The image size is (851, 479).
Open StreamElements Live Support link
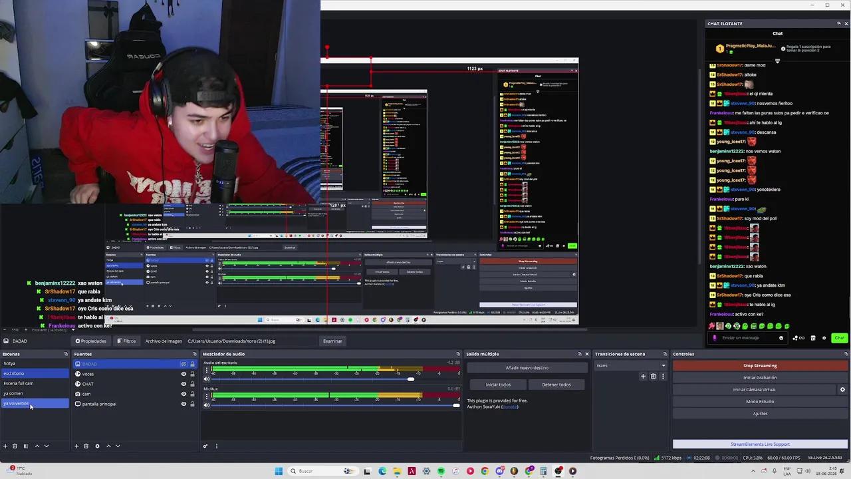pos(760,444)
